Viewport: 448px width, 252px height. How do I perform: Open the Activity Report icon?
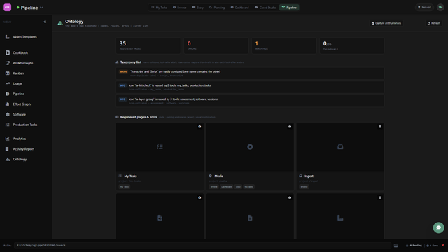(8, 149)
